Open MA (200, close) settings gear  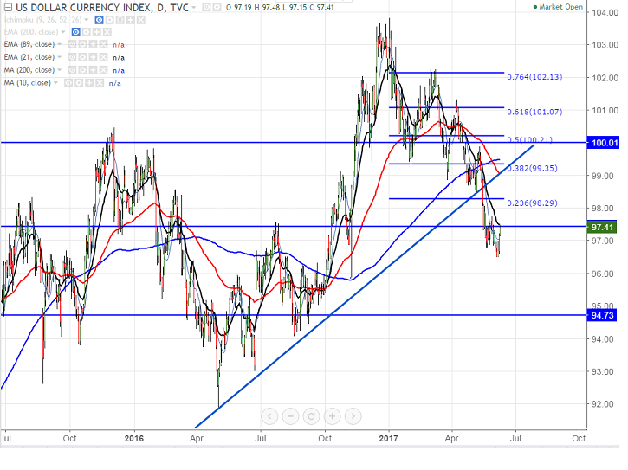[x=82, y=70]
